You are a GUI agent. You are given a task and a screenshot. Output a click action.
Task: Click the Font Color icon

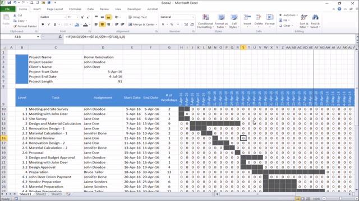tap(85, 25)
